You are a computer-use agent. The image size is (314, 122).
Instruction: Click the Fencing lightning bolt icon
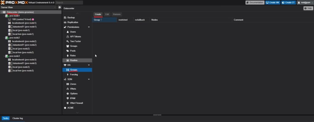click(68, 74)
